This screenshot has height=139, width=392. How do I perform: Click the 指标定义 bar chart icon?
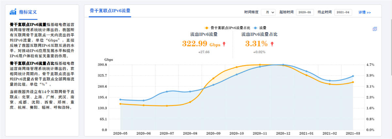tap(13, 12)
